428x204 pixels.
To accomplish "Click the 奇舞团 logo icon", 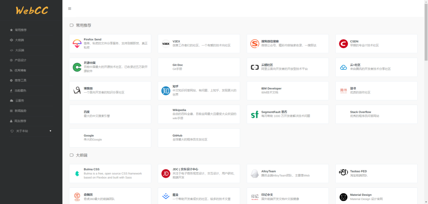I will tap(77, 196).
